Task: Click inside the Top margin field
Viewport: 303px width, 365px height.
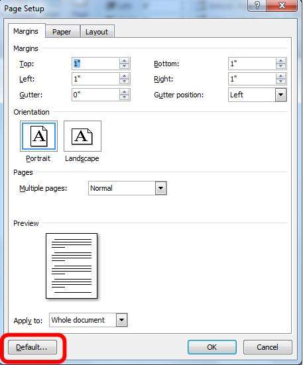Action: coord(95,64)
